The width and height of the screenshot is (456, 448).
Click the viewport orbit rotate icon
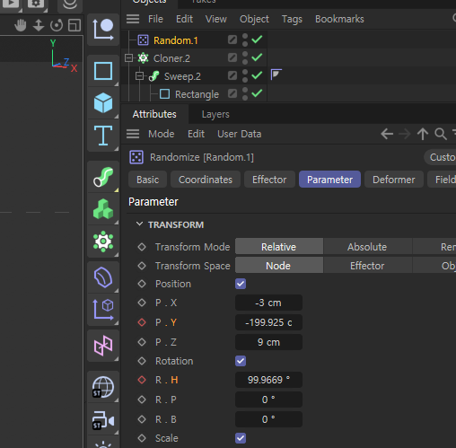coord(57,25)
